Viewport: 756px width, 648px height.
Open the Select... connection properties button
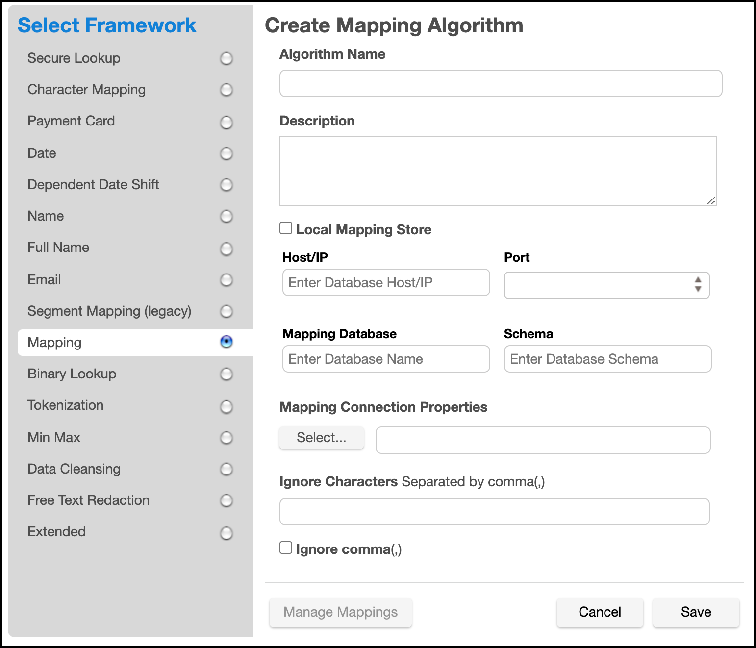322,438
